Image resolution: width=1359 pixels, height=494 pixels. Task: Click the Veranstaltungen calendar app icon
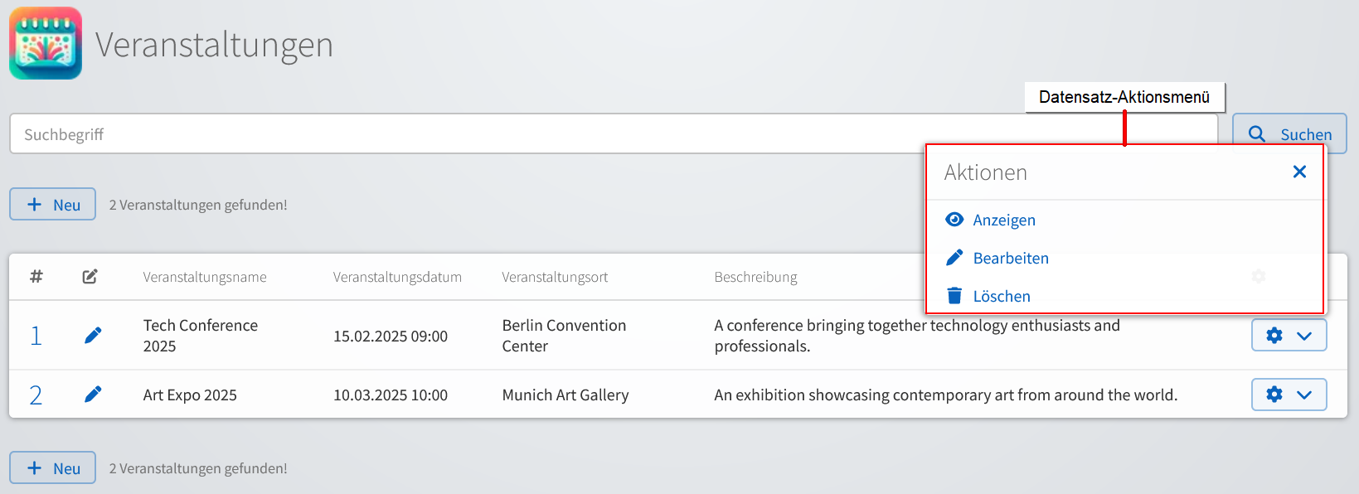46,43
